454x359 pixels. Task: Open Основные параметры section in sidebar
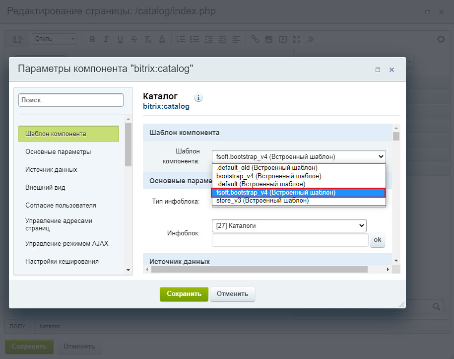pyautogui.click(x=58, y=151)
